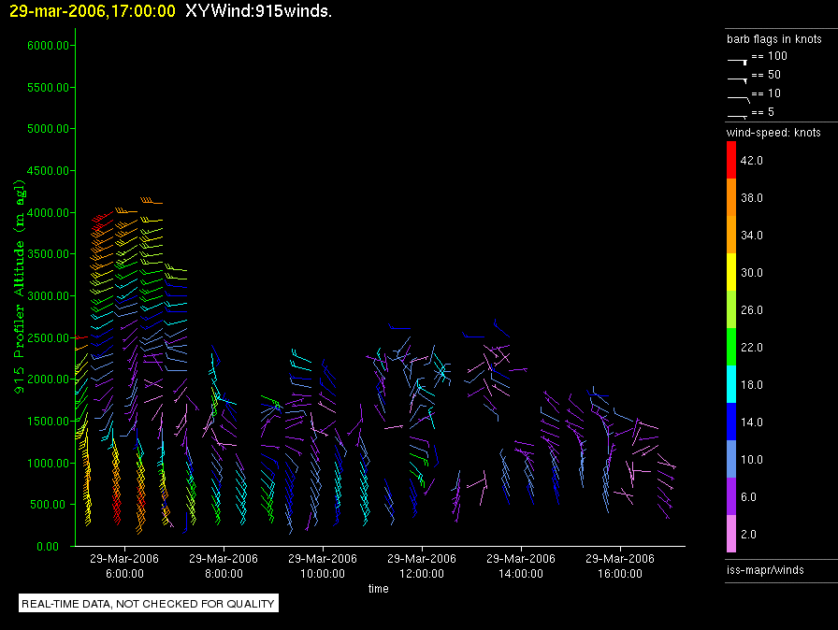Choose the cyan 18.0 knots color band
Screen dimensions: 838x630
(x=731, y=385)
